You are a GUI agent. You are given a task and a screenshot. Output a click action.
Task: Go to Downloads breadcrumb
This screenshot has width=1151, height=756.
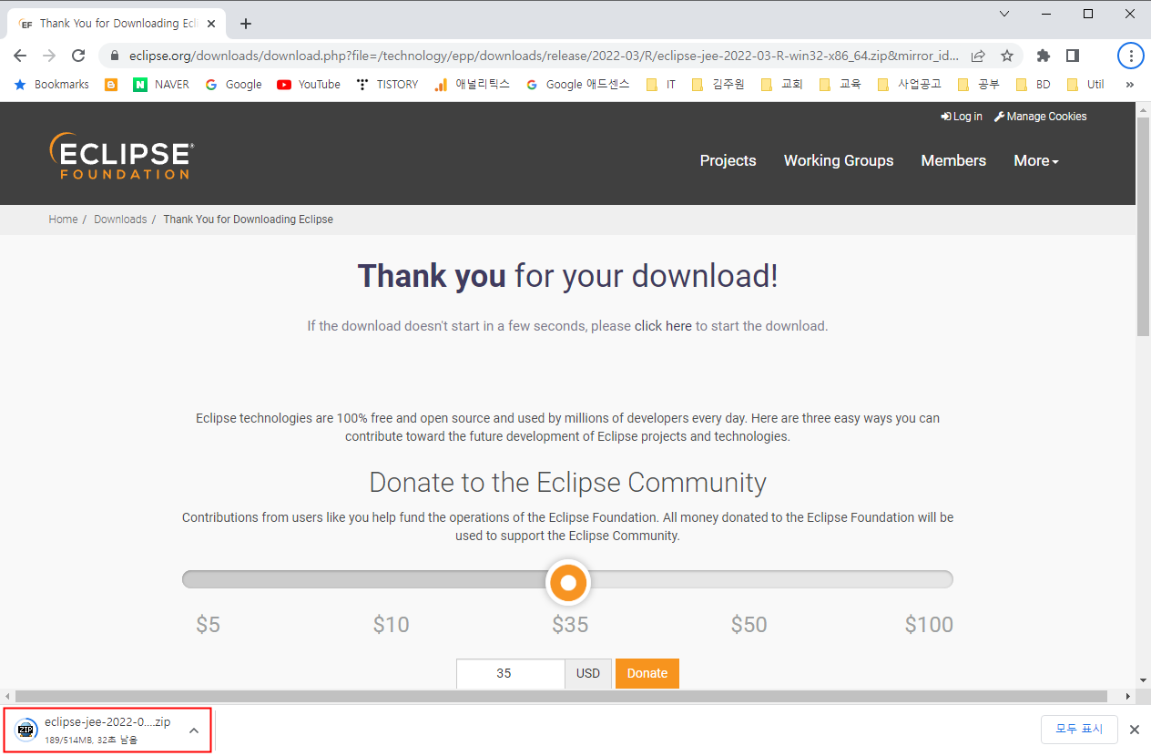(120, 220)
